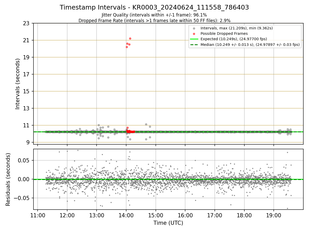Click the Jitter Quality 96.1% subtitle
The height and width of the screenshot is (232, 309).
click(154, 15)
